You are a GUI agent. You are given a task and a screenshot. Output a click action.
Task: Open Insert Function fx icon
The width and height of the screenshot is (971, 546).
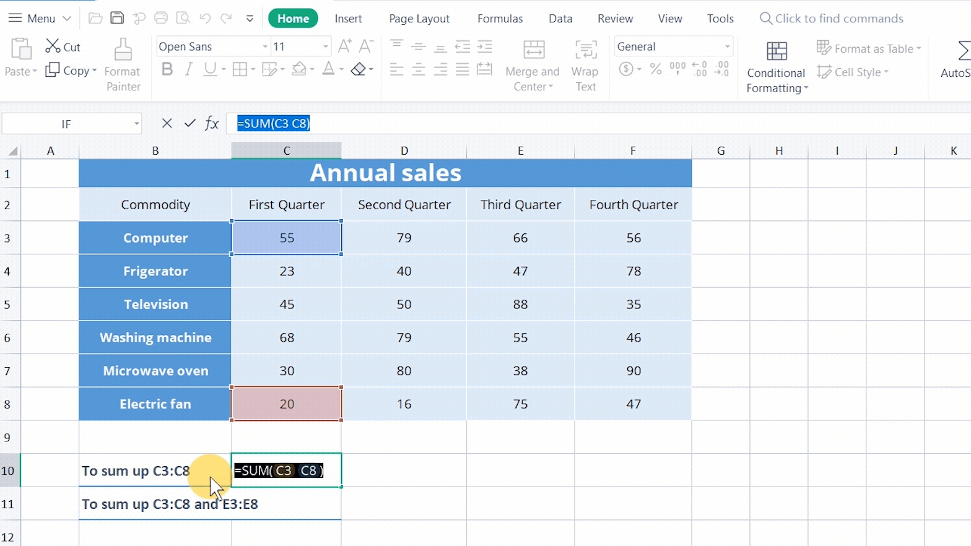coord(212,123)
